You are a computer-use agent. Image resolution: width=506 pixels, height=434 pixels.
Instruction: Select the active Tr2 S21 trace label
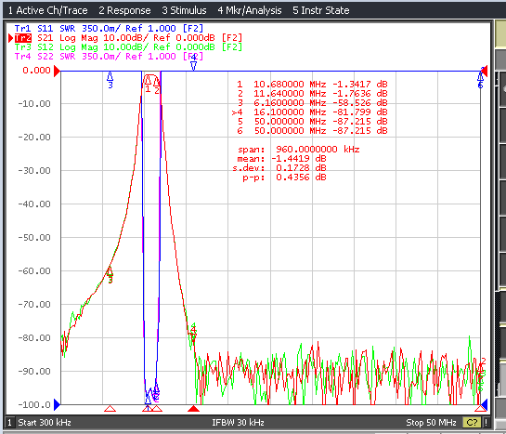click(x=128, y=38)
